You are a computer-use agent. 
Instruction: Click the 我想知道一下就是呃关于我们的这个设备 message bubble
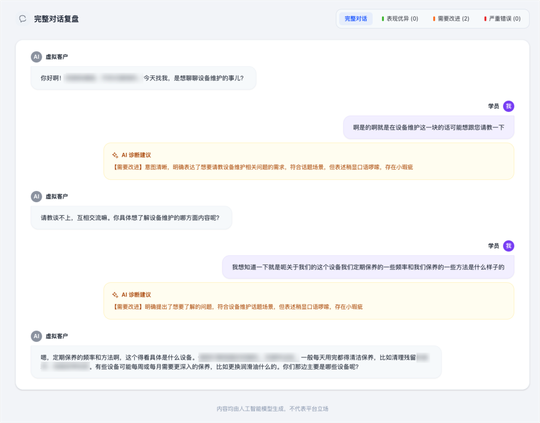click(x=368, y=267)
